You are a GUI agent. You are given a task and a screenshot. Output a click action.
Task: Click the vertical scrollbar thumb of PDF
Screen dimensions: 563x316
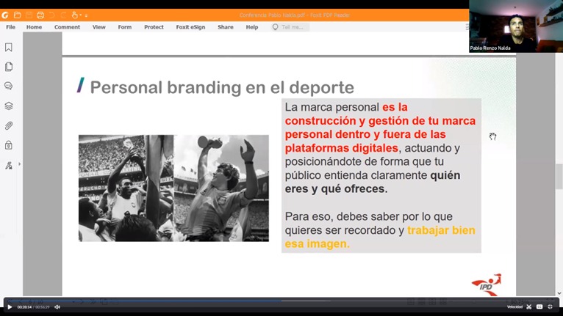click(559, 176)
